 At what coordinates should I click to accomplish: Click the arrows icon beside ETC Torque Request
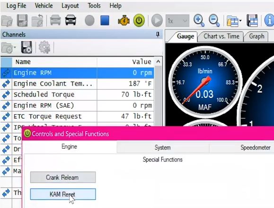pos(6,116)
